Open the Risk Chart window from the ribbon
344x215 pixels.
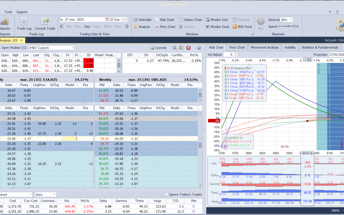click(x=165, y=20)
